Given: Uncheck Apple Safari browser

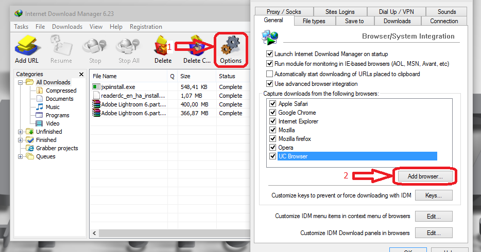Looking at the screenshot, I should point(273,103).
